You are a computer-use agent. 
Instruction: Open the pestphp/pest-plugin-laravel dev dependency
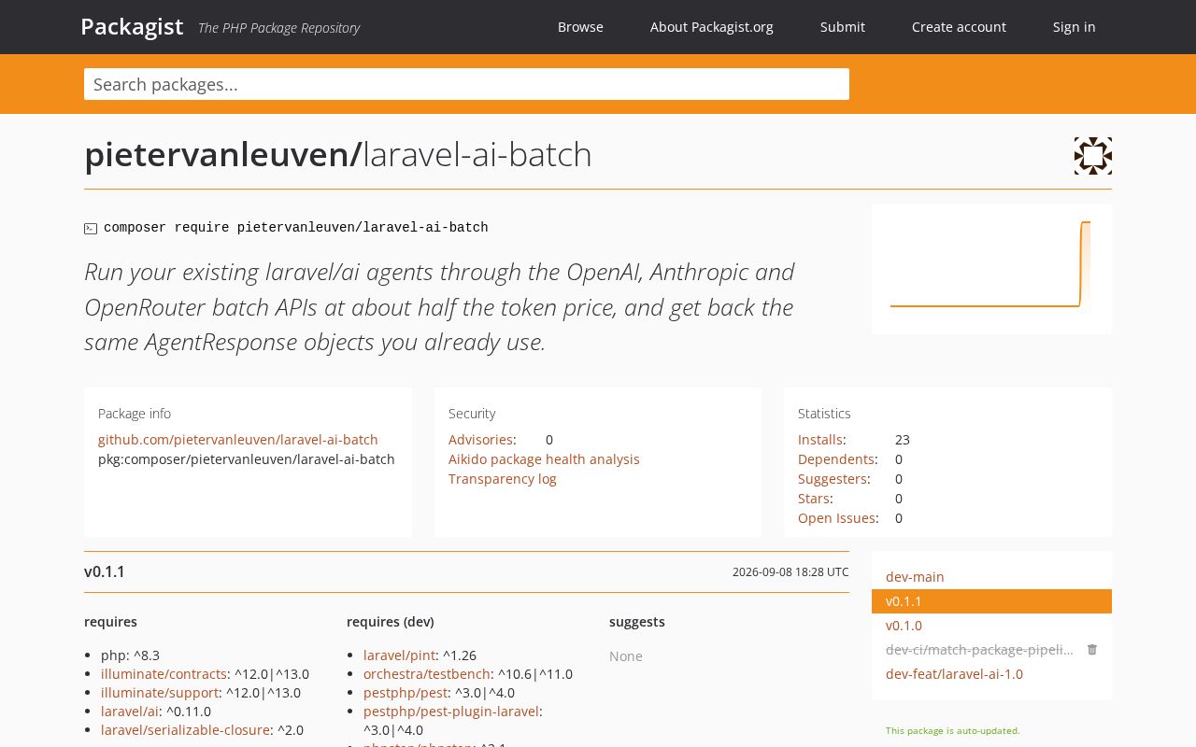click(x=451, y=712)
